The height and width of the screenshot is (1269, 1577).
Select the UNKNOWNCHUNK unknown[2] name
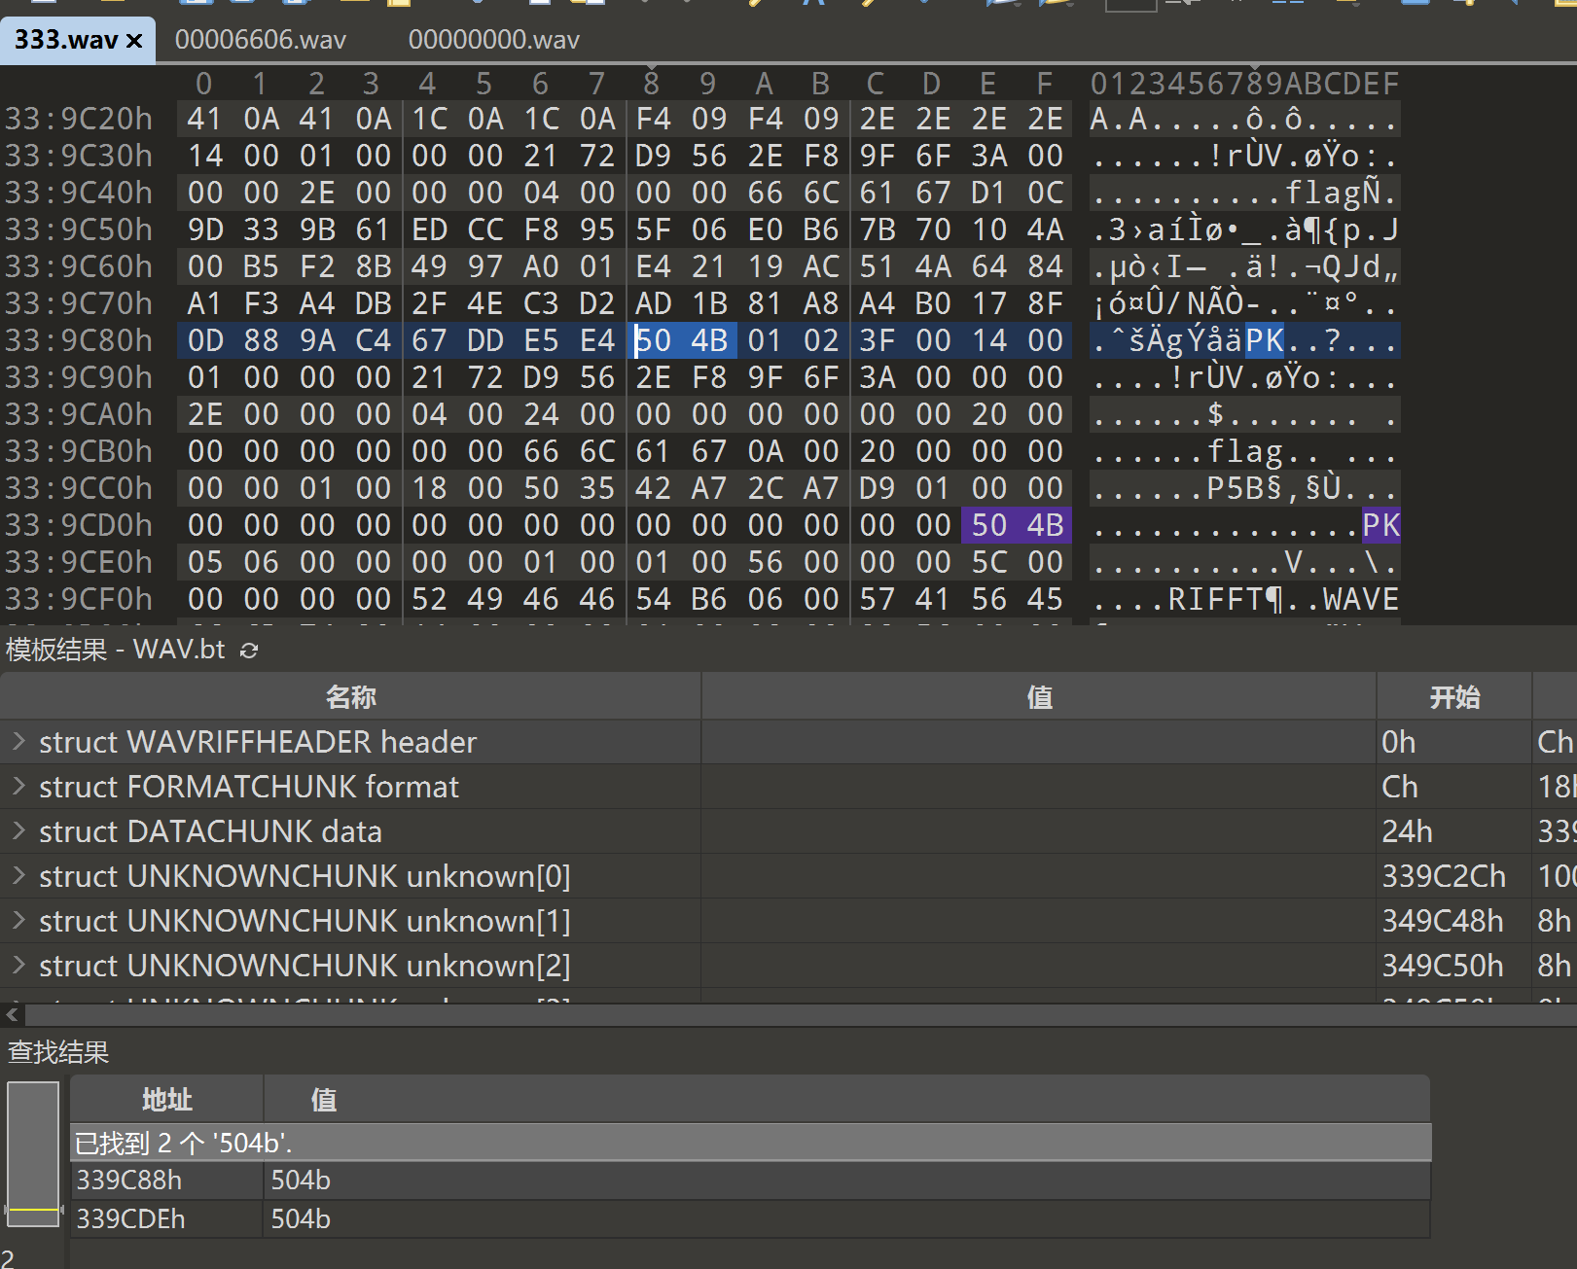pyautogui.click(x=305, y=966)
